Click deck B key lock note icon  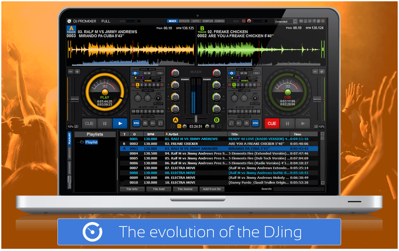tap(316, 126)
